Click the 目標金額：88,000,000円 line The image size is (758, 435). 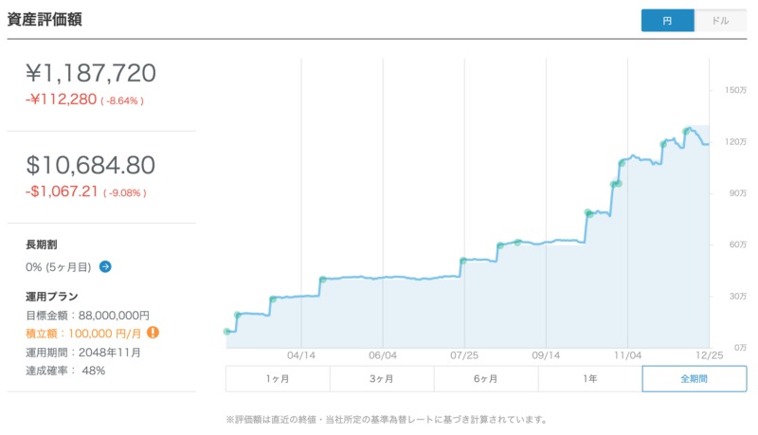click(87, 316)
